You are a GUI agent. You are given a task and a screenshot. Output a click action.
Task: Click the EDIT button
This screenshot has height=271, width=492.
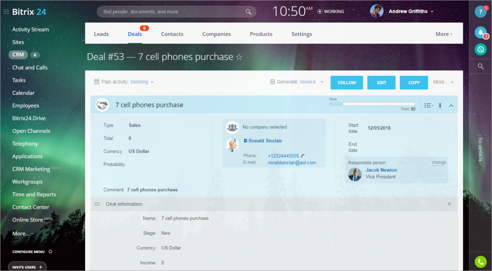click(x=381, y=82)
